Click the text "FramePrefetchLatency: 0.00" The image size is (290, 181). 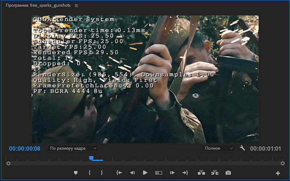point(94,86)
